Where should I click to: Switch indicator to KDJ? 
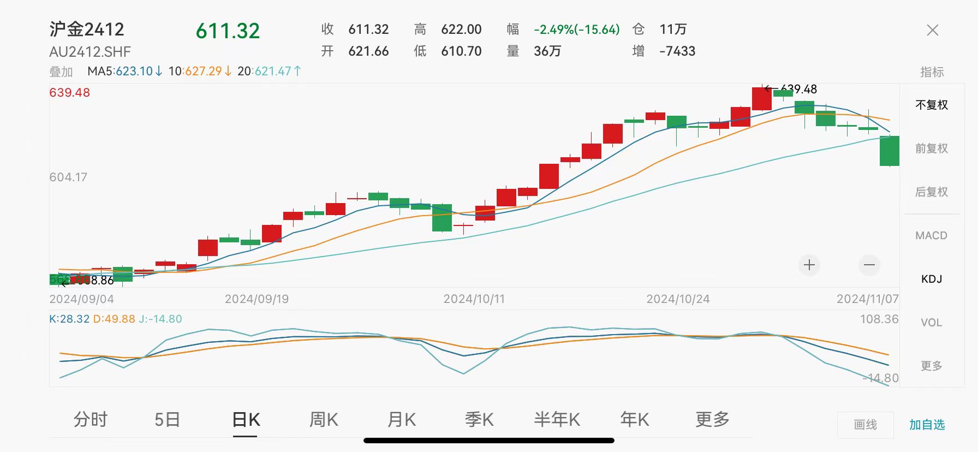pyautogui.click(x=931, y=279)
